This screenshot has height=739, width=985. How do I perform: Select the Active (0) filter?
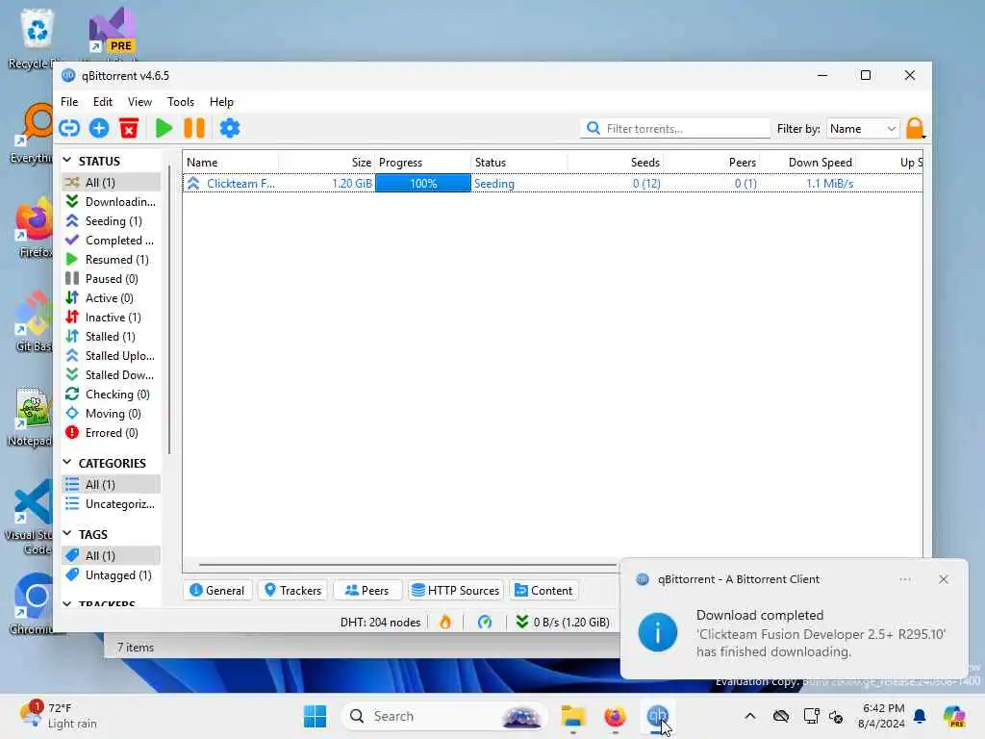click(112, 298)
